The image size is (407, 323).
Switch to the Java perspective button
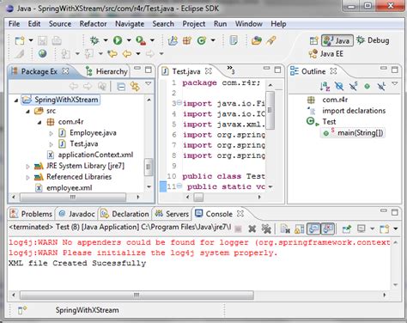tap(337, 40)
